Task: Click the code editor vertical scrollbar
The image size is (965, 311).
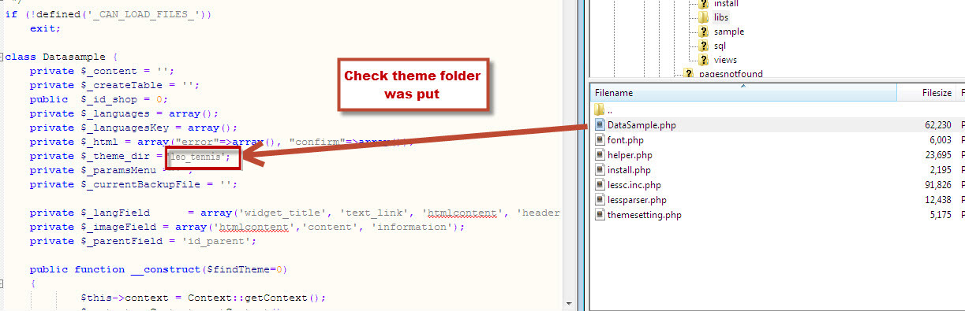Action: [568, 150]
